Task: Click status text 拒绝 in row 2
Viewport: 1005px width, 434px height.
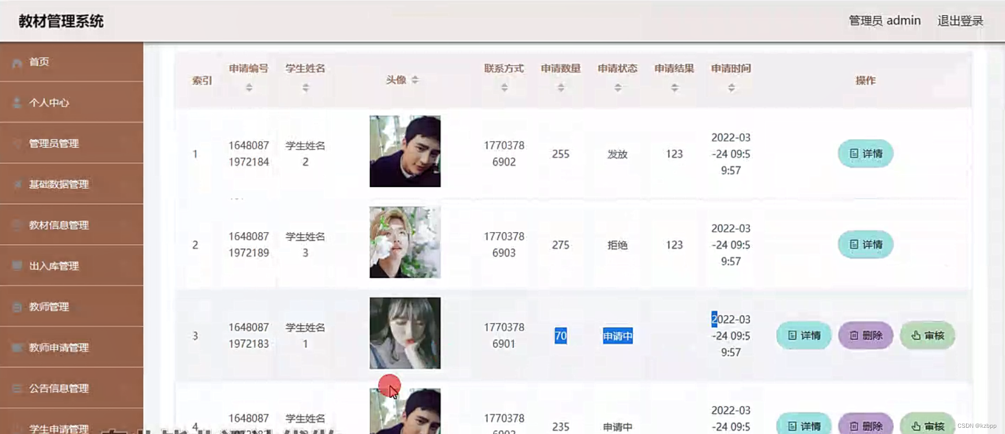Action: pos(618,245)
